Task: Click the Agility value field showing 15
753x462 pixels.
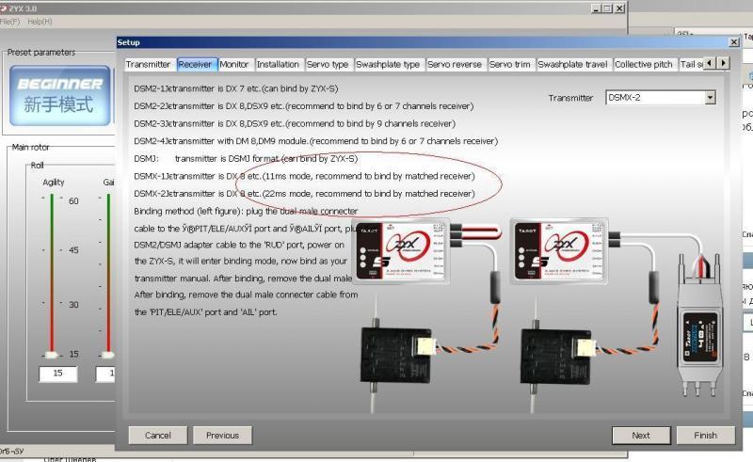Action: 56,374
